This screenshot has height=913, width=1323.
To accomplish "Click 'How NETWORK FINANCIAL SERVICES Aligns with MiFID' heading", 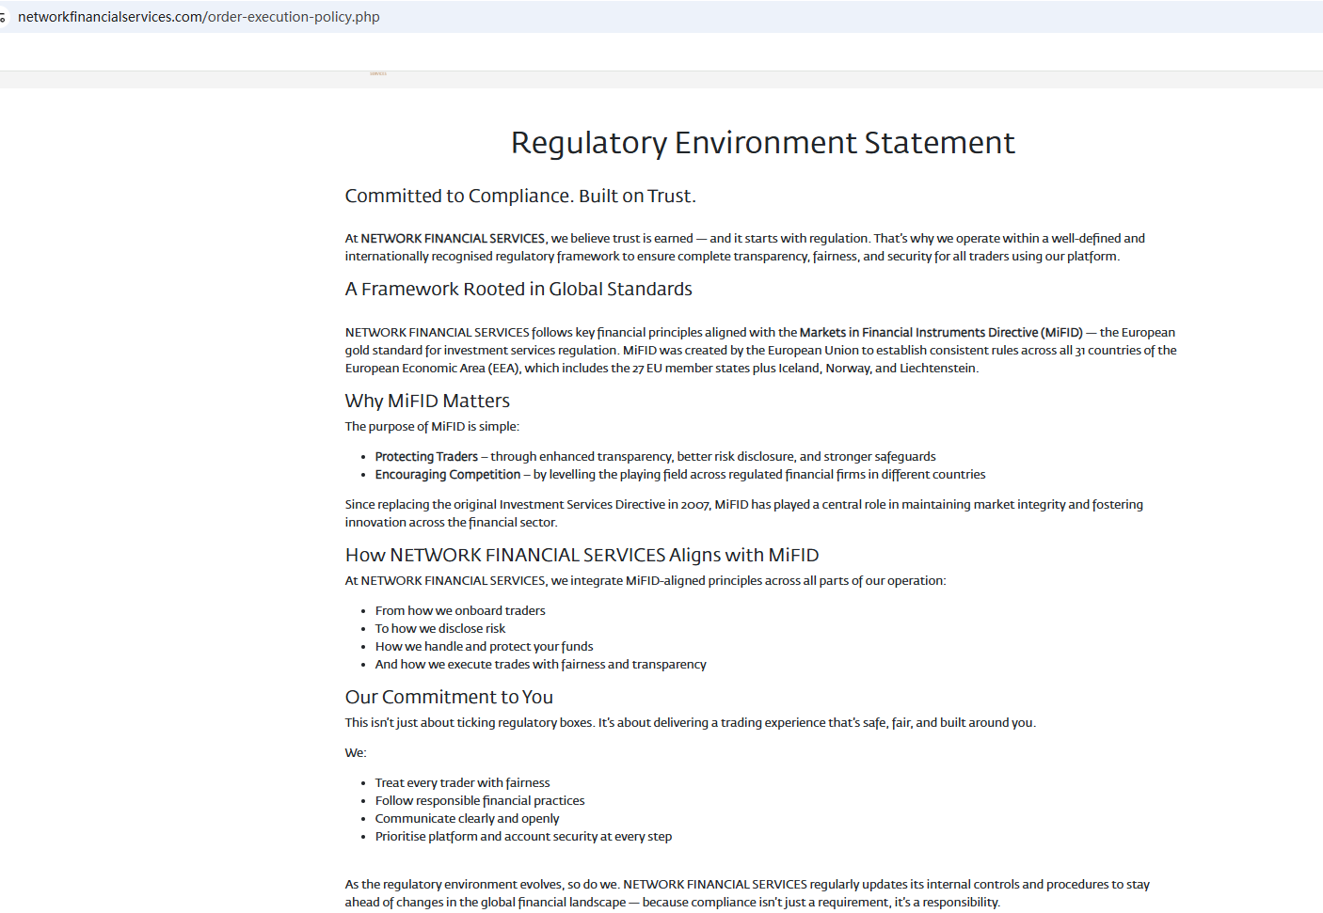I will 582,555.
